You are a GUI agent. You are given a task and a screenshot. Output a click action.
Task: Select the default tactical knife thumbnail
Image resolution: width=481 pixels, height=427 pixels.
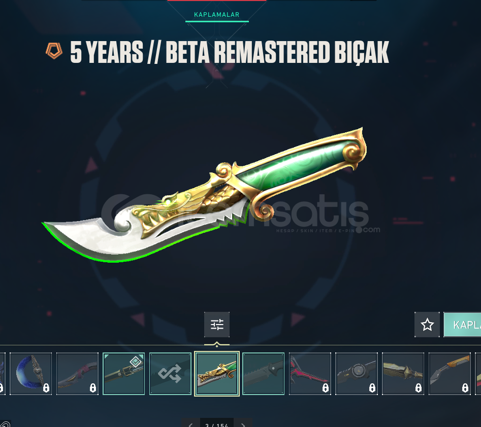point(264,373)
